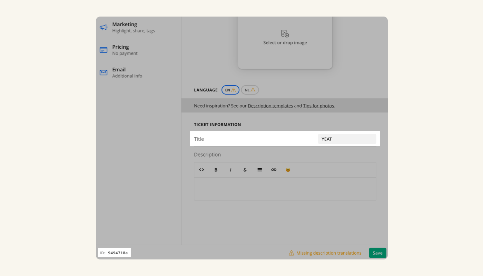Insert bulleted list in description editor
Viewport: 483px width, 276px height.
coord(259,170)
